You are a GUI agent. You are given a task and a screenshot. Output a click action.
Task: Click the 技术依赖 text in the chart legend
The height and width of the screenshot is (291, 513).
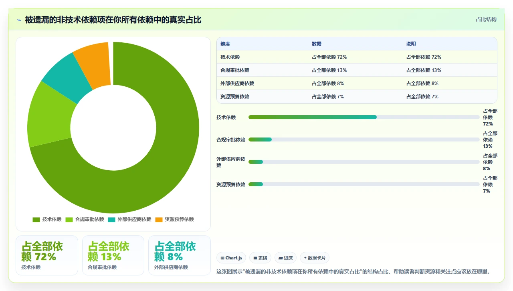pyautogui.click(x=52, y=219)
